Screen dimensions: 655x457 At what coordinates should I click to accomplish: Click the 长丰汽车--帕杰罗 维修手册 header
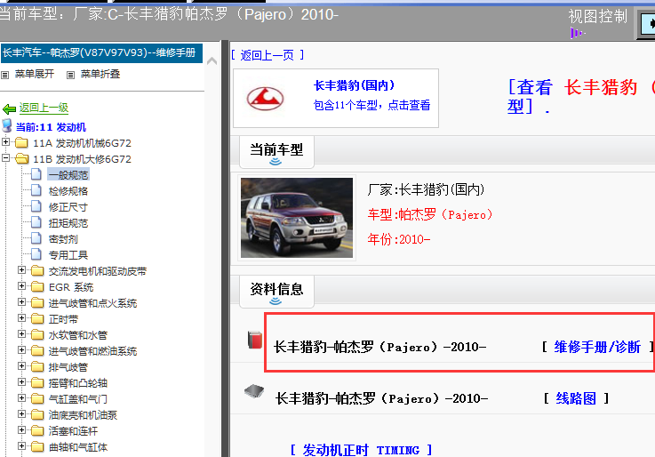point(101,53)
